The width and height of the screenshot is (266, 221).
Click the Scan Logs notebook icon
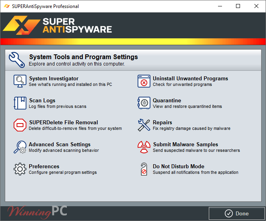pyautogui.click(x=20, y=103)
